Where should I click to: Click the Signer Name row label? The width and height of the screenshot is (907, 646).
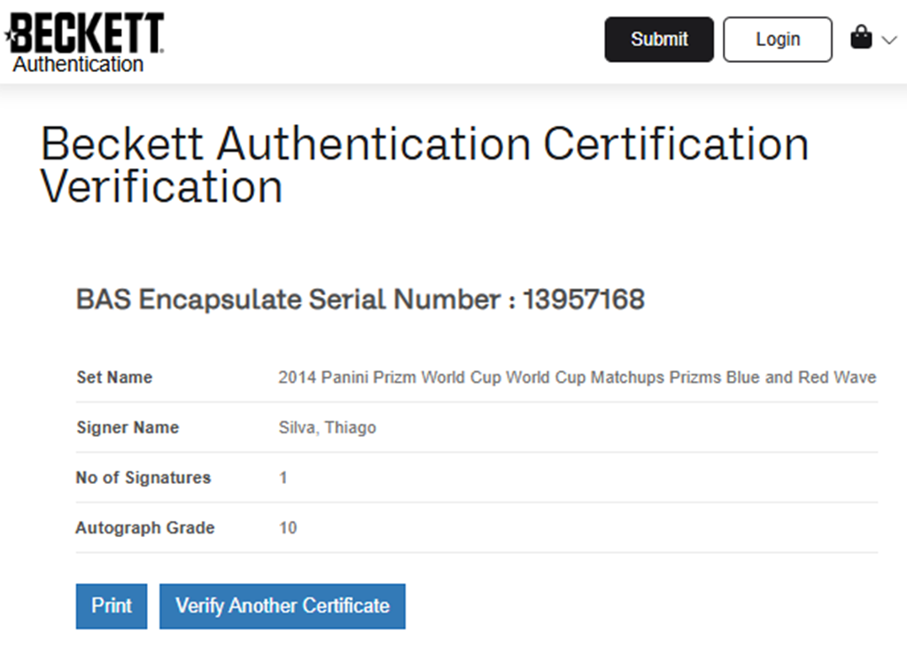point(128,428)
